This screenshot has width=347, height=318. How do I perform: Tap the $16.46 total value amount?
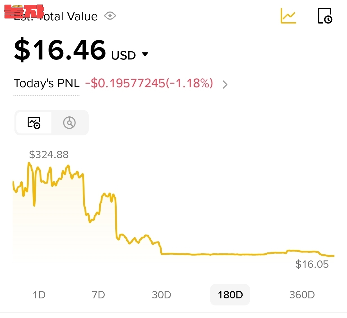click(x=60, y=50)
